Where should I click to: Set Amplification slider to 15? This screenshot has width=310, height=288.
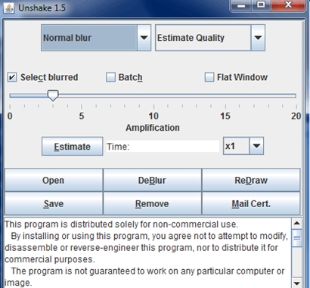click(225, 96)
